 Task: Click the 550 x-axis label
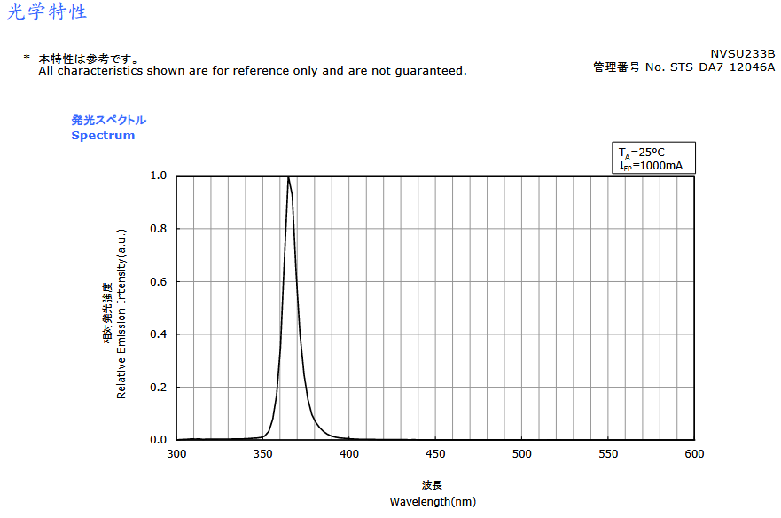click(x=608, y=454)
